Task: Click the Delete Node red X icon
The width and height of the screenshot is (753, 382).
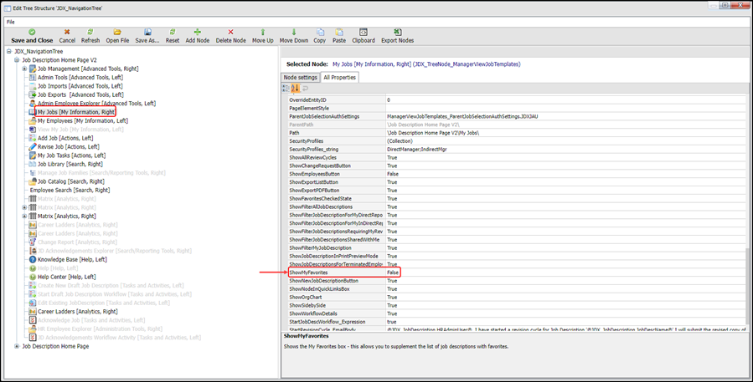Action: pos(230,32)
